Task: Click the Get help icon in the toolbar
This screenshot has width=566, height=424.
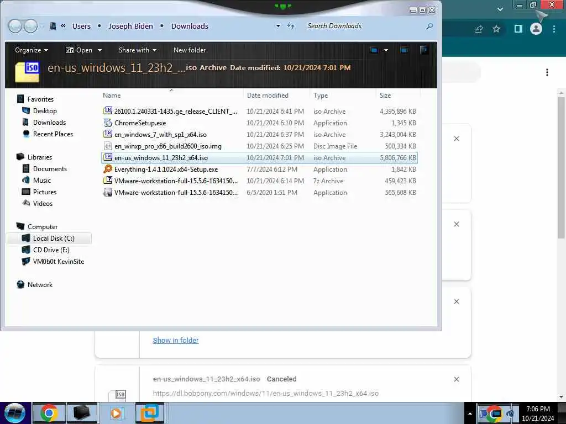Action: [424, 50]
